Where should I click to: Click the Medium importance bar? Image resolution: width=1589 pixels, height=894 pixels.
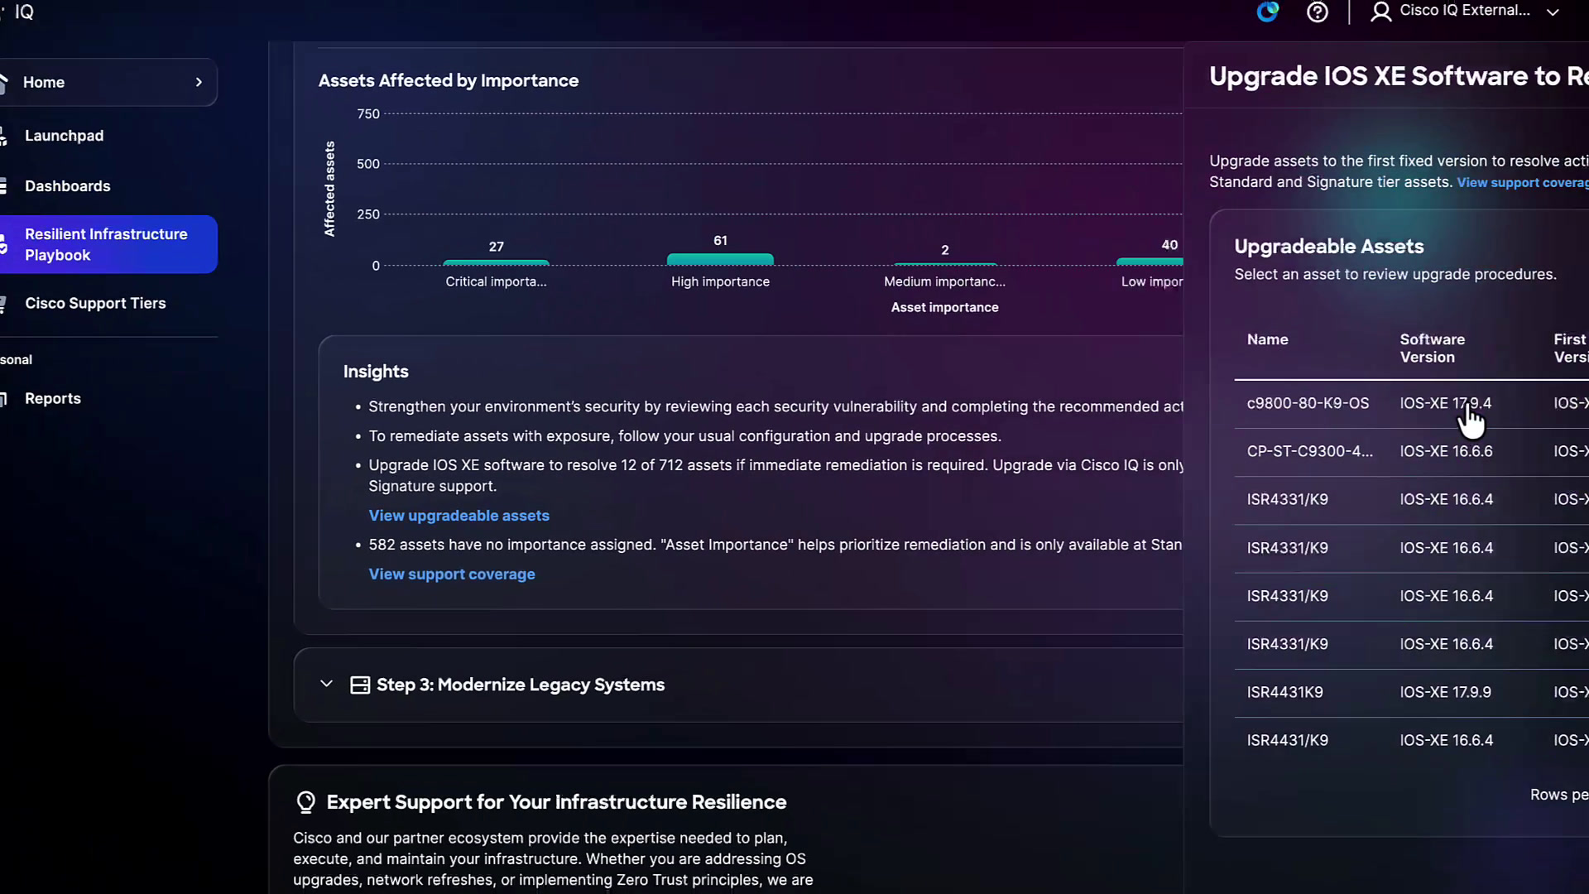point(945,264)
